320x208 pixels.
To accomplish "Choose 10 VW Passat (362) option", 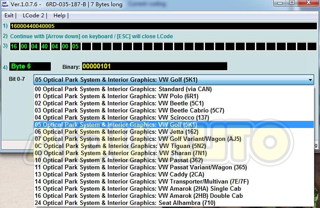I will point(174,160).
